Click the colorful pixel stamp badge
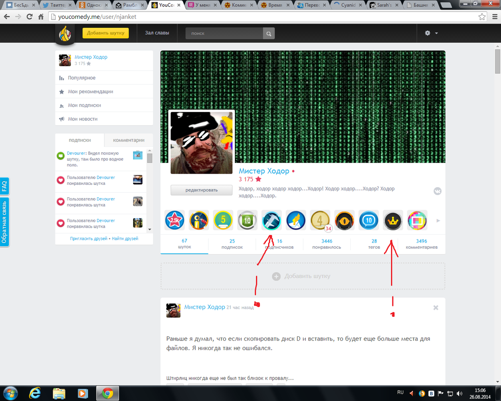Screen dimensions: 501x401 pyautogui.click(x=417, y=220)
